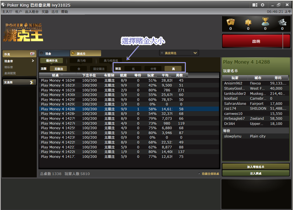Click the red 出纳 cashier button

tap(256, 41)
